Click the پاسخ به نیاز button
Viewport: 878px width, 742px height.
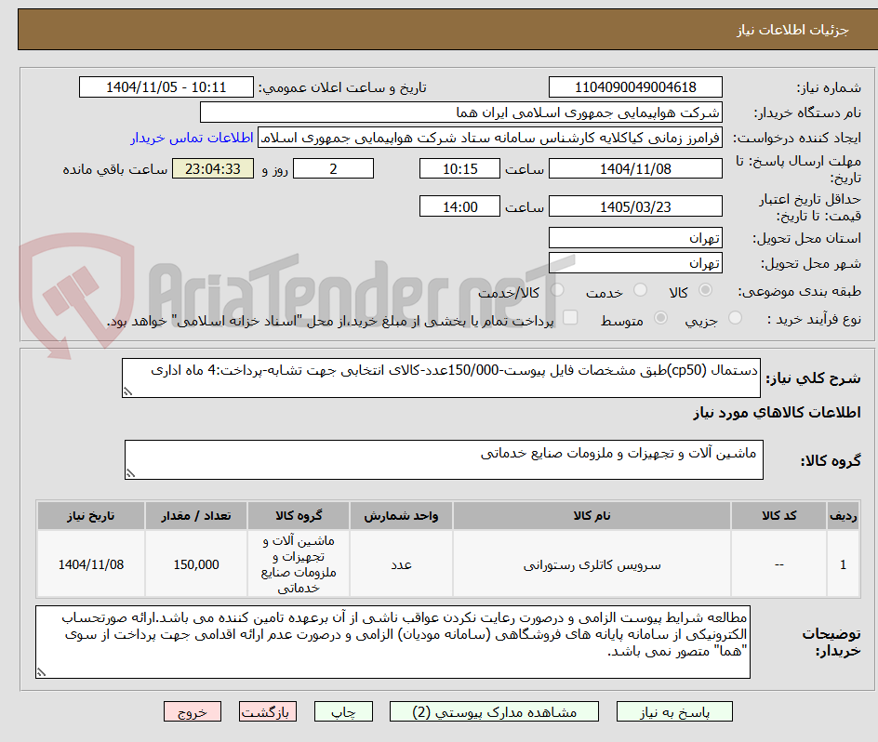[x=674, y=711]
